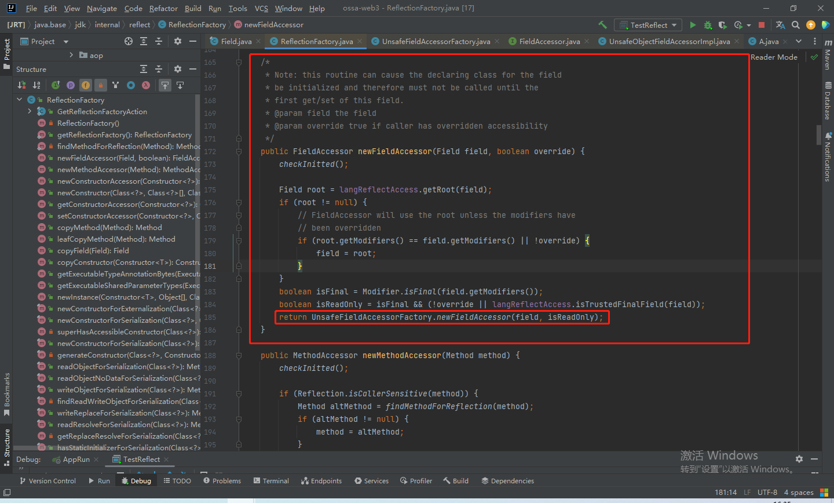
Task: Stop the process with the red square
Action: coord(762,25)
